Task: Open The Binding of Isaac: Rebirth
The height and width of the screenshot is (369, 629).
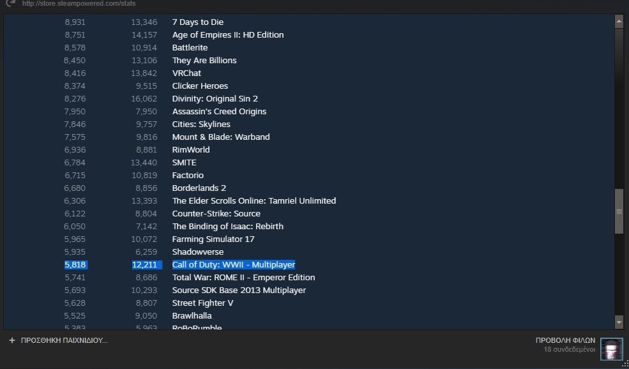Action: pos(228,226)
